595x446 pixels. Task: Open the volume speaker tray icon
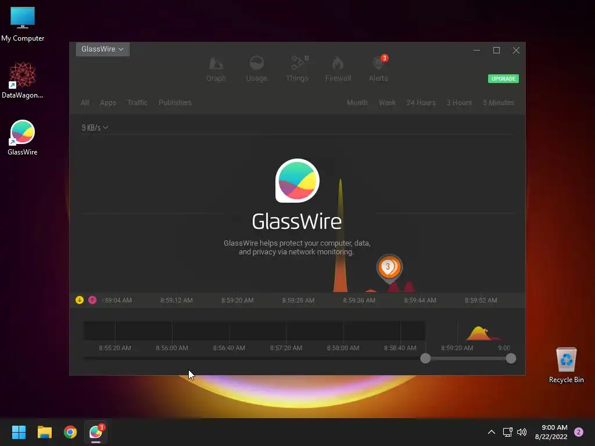tap(522, 432)
